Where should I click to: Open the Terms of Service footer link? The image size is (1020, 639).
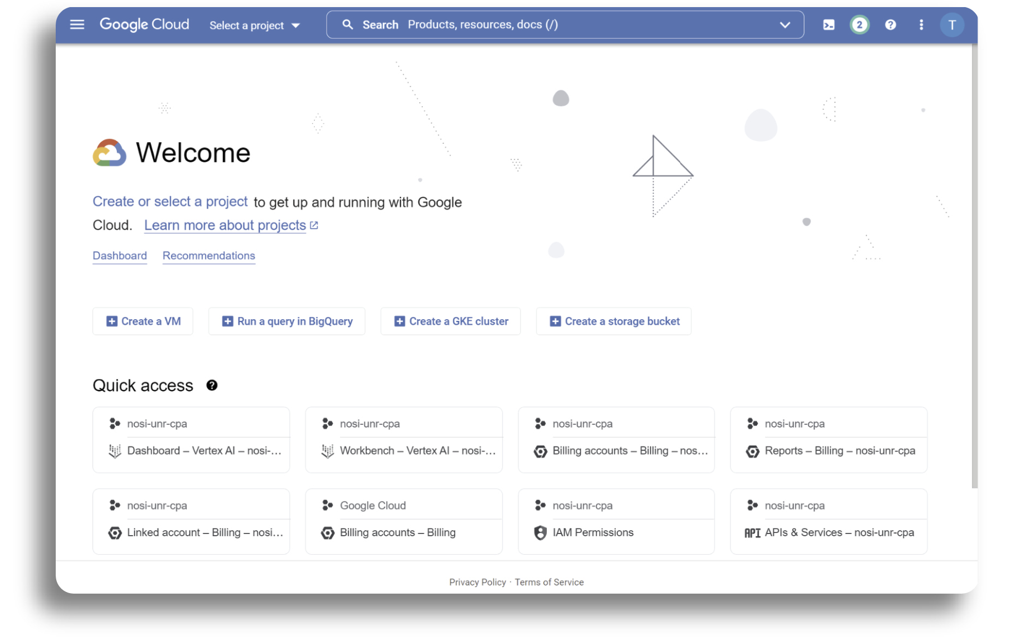coord(549,582)
